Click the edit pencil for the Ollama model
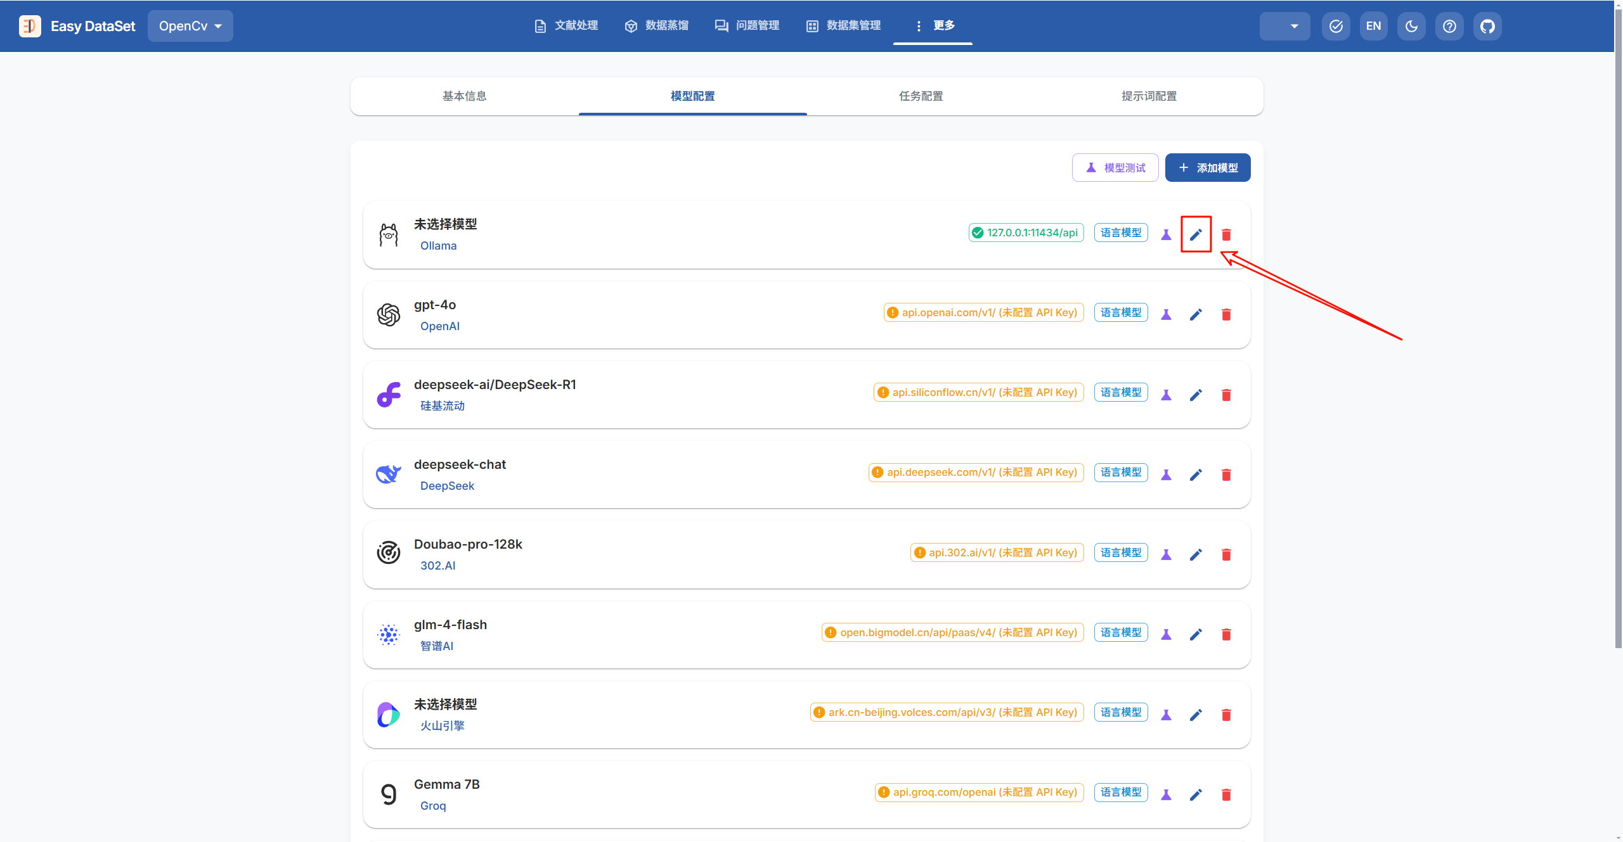1623x842 pixels. click(x=1196, y=234)
